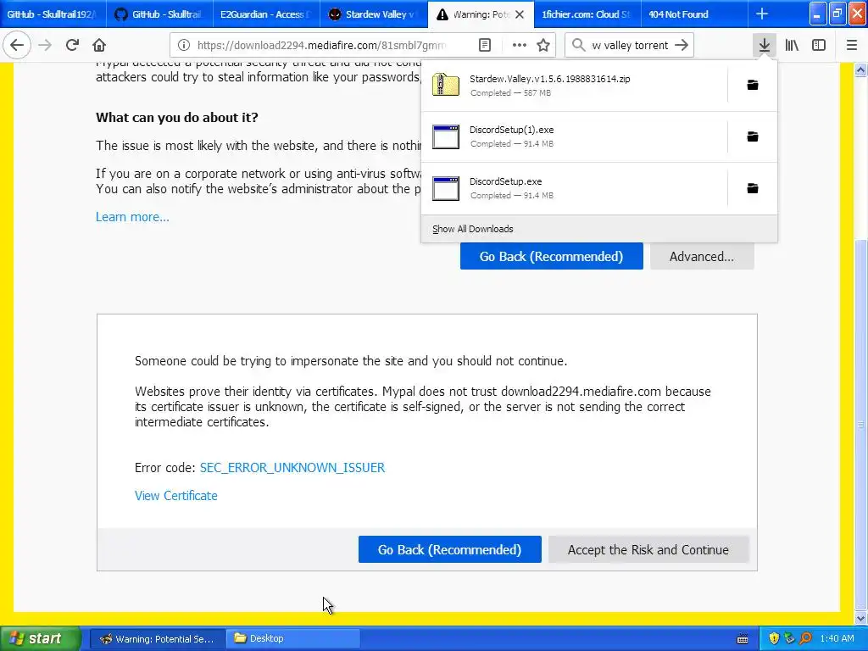Click Show All Downloads
This screenshot has width=868, height=651.
(473, 229)
